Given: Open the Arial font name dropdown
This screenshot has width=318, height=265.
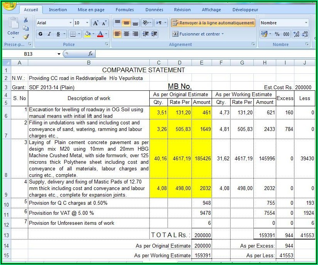Looking at the screenshot, I should click(70, 23).
